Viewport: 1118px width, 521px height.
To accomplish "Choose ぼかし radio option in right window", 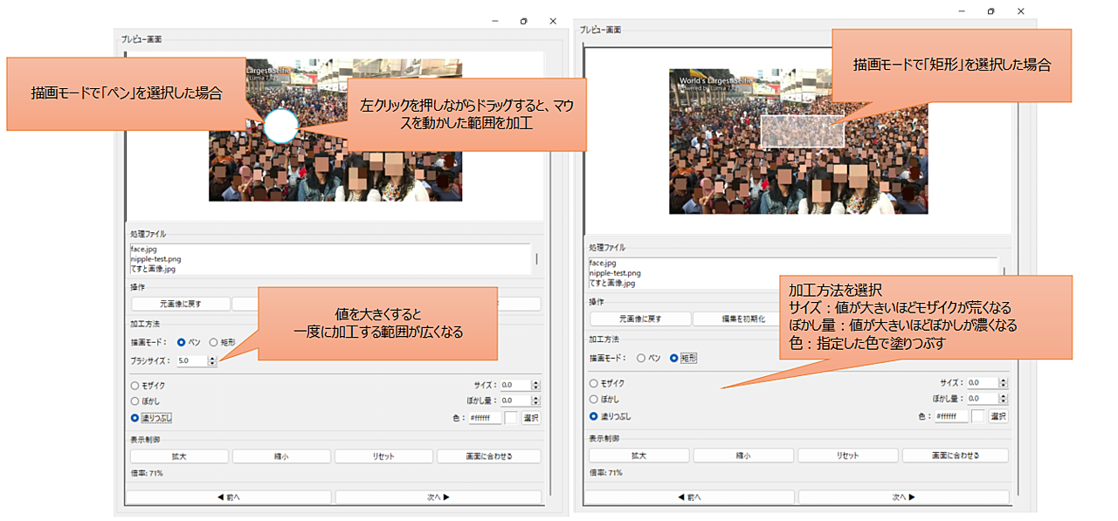I will [594, 400].
